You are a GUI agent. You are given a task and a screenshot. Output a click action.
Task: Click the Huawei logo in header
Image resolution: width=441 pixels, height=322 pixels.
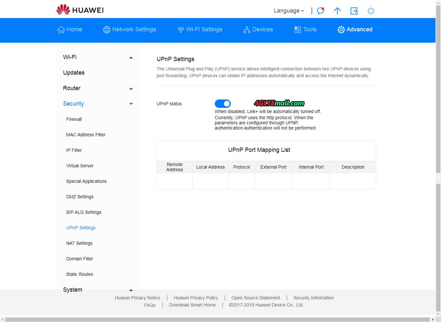click(80, 10)
